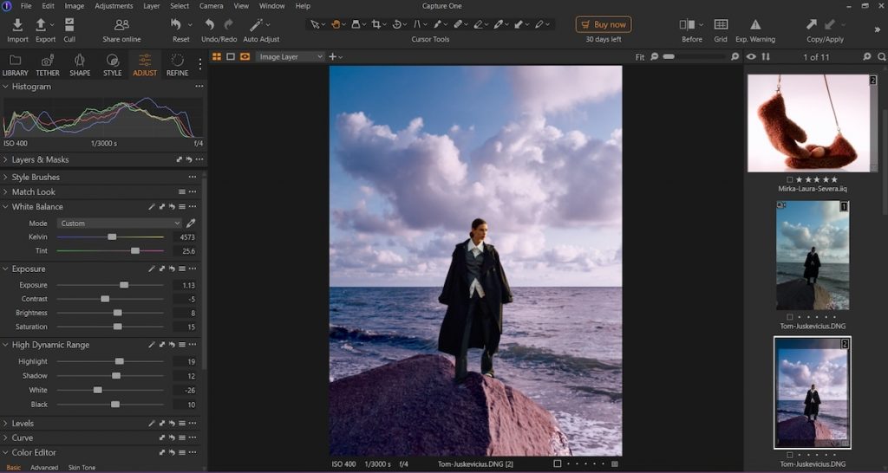Image resolution: width=888 pixels, height=473 pixels.
Task: Click the Buy now button
Action: tap(604, 24)
